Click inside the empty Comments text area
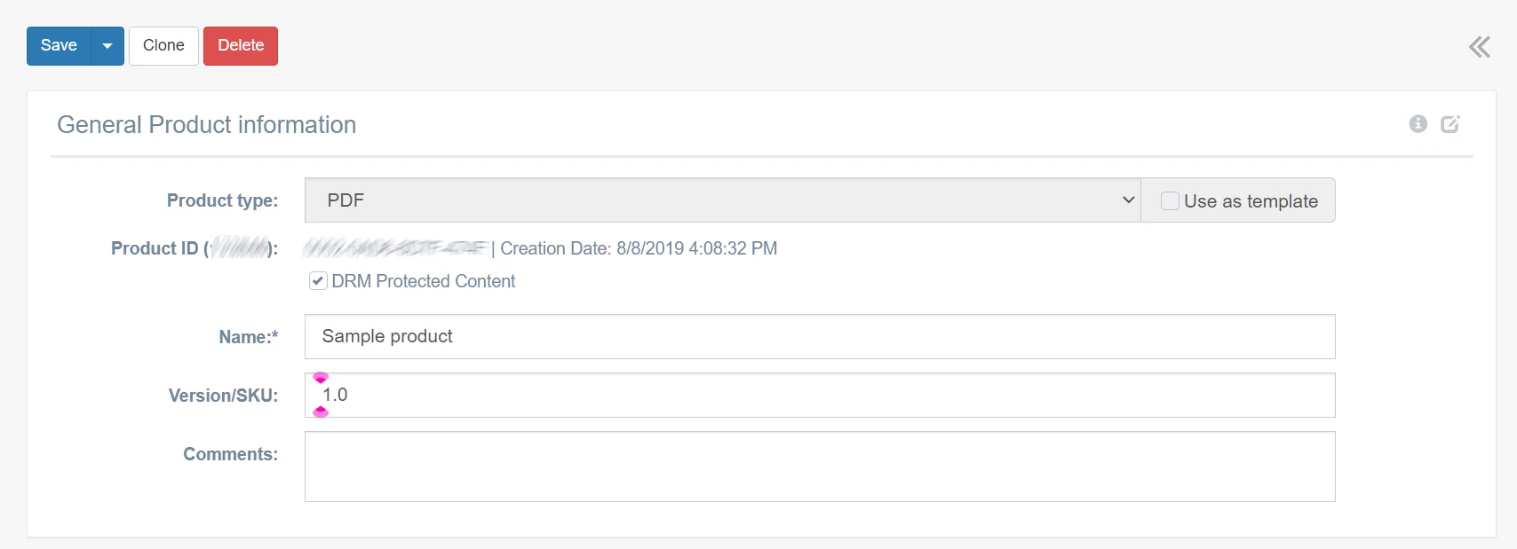The width and height of the screenshot is (1517, 549). (819, 467)
